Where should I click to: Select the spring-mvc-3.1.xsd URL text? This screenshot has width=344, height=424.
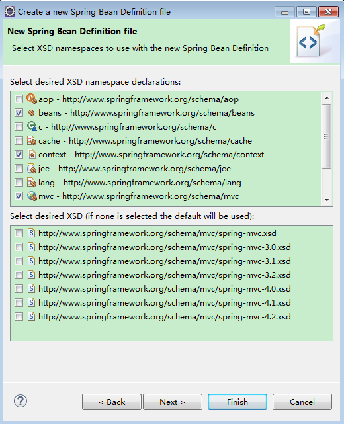[165, 261]
